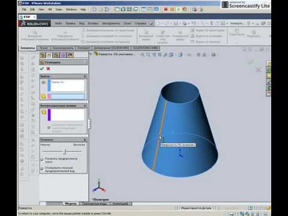Click the Revolved Boss/Base command button
The image size is (288, 216).
point(65,35)
